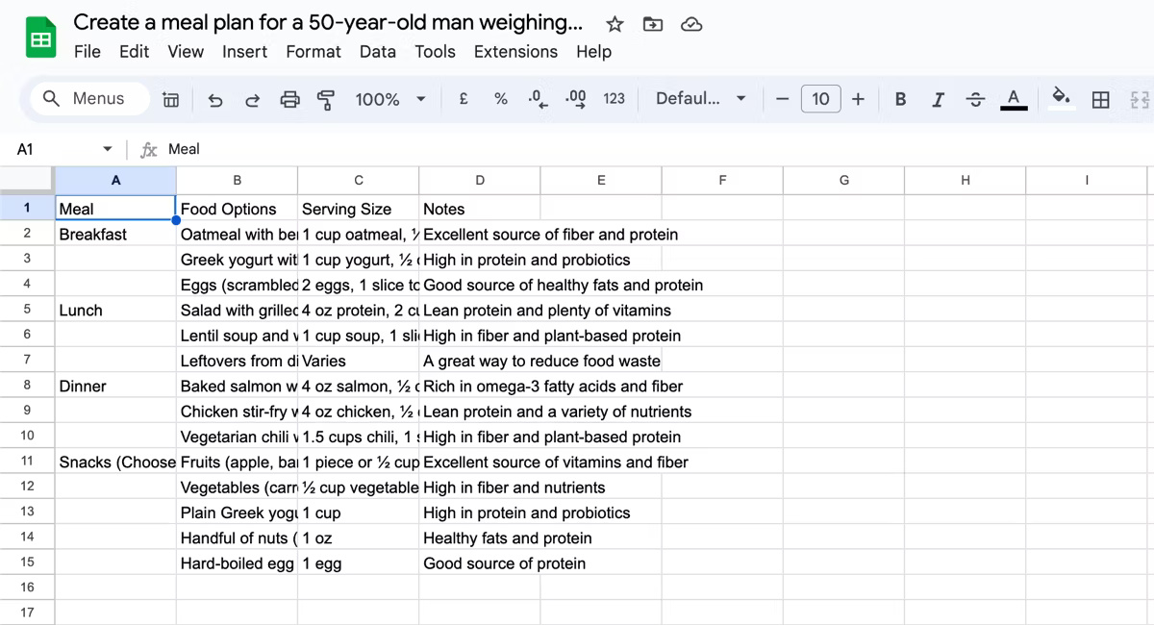Select cell B7 containing Leftovers text

click(237, 361)
